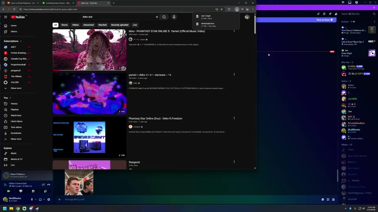The image size is (378, 212).
Task: Open Chrome extensions puzzle icon
Action: click(x=229, y=9)
